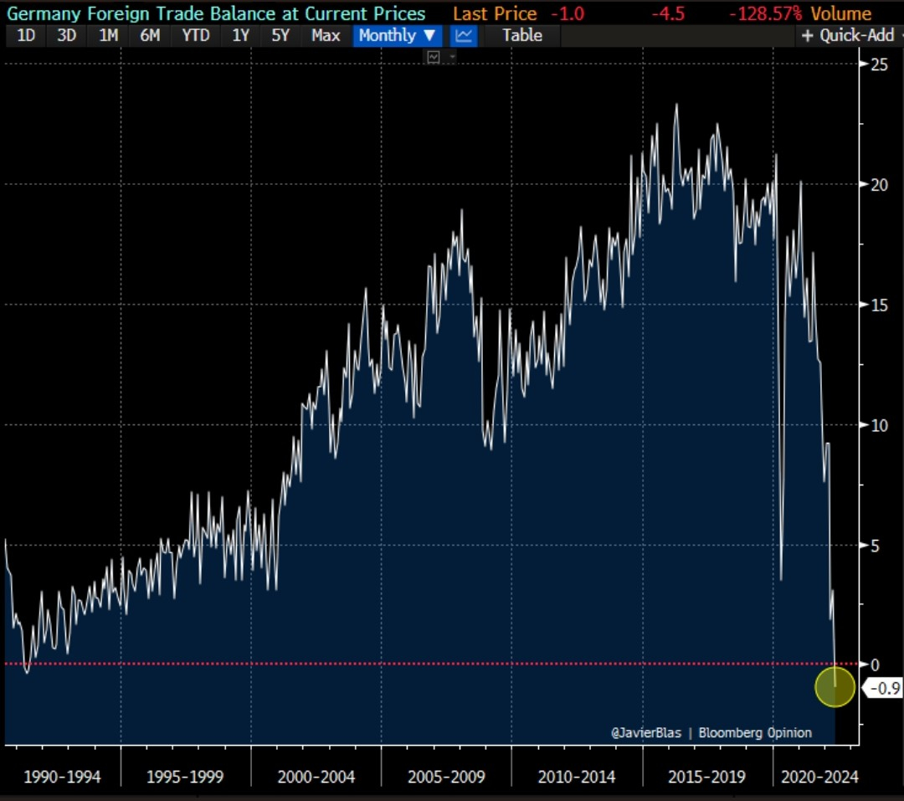The height and width of the screenshot is (801, 904).
Task: Click the 2010-2014 axis label
Action: click(577, 777)
